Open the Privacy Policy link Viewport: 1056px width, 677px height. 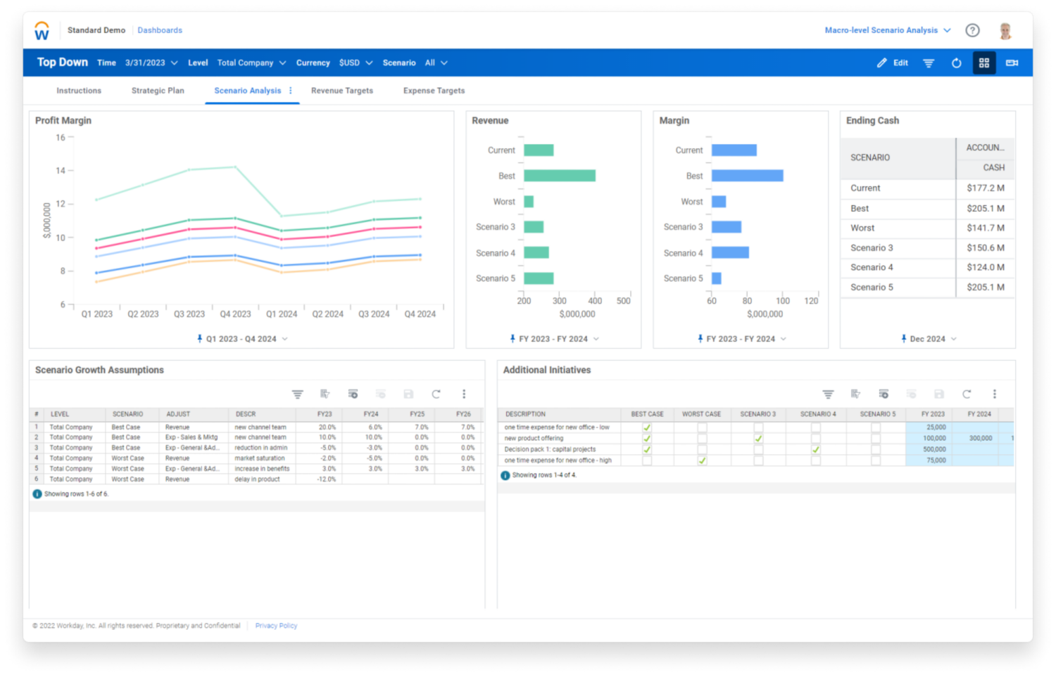[x=276, y=626]
